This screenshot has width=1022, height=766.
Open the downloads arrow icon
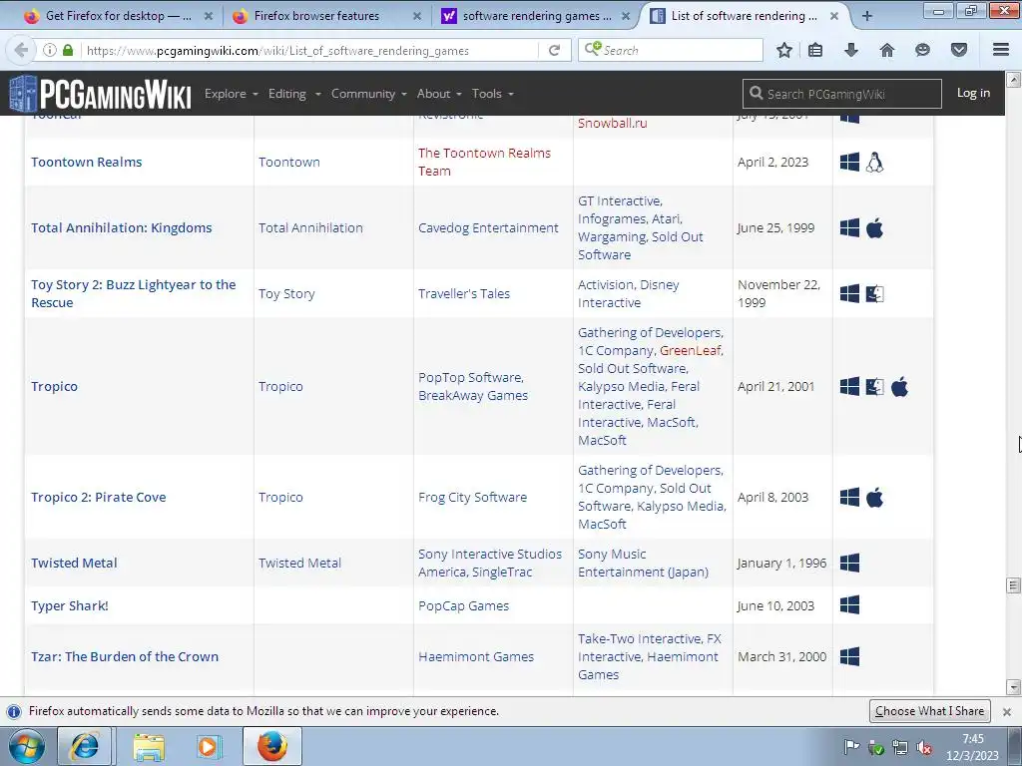point(851,50)
